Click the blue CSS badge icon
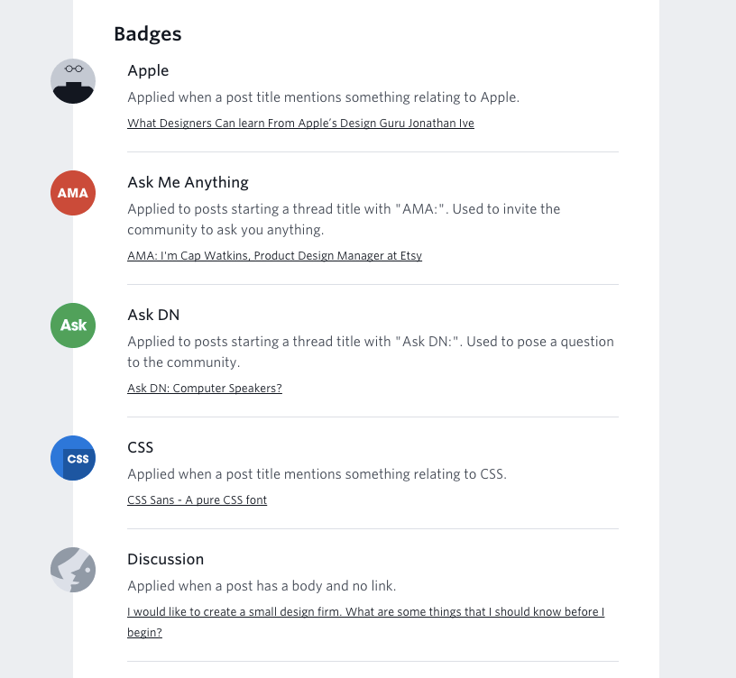736x678 pixels. point(73,458)
